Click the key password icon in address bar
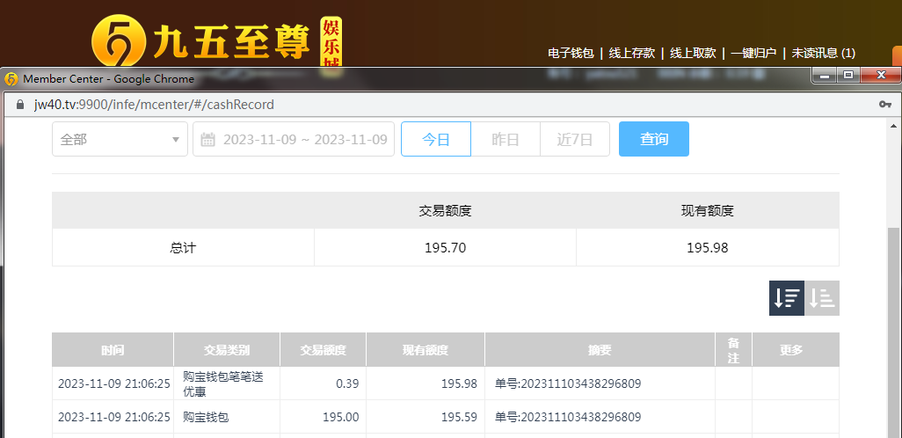 click(x=885, y=104)
